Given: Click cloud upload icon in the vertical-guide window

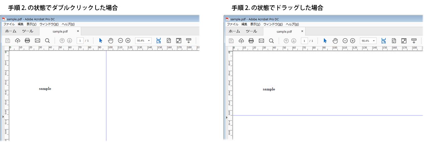Looking at the screenshot, I should coord(17,41).
